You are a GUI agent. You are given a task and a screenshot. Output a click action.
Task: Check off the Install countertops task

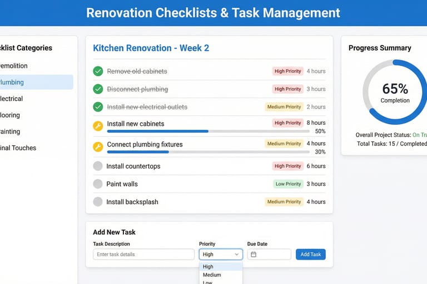coord(98,166)
